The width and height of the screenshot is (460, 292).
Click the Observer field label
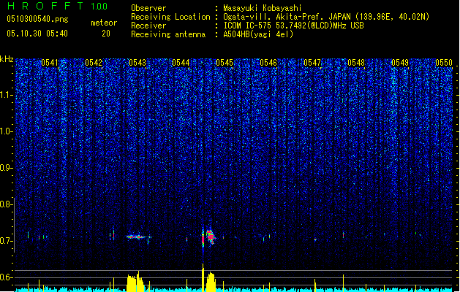(x=148, y=8)
